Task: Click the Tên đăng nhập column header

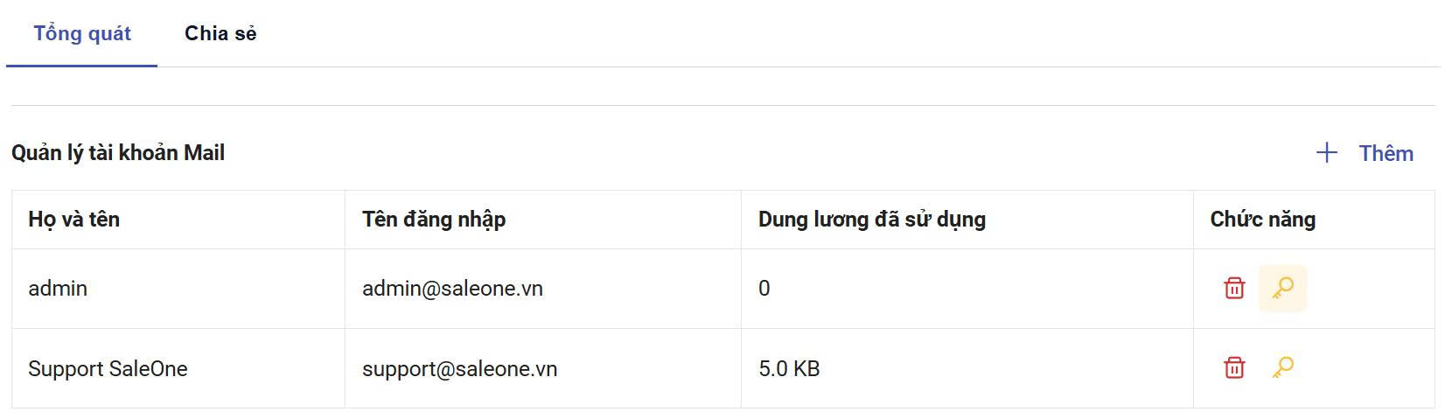Action: click(434, 219)
